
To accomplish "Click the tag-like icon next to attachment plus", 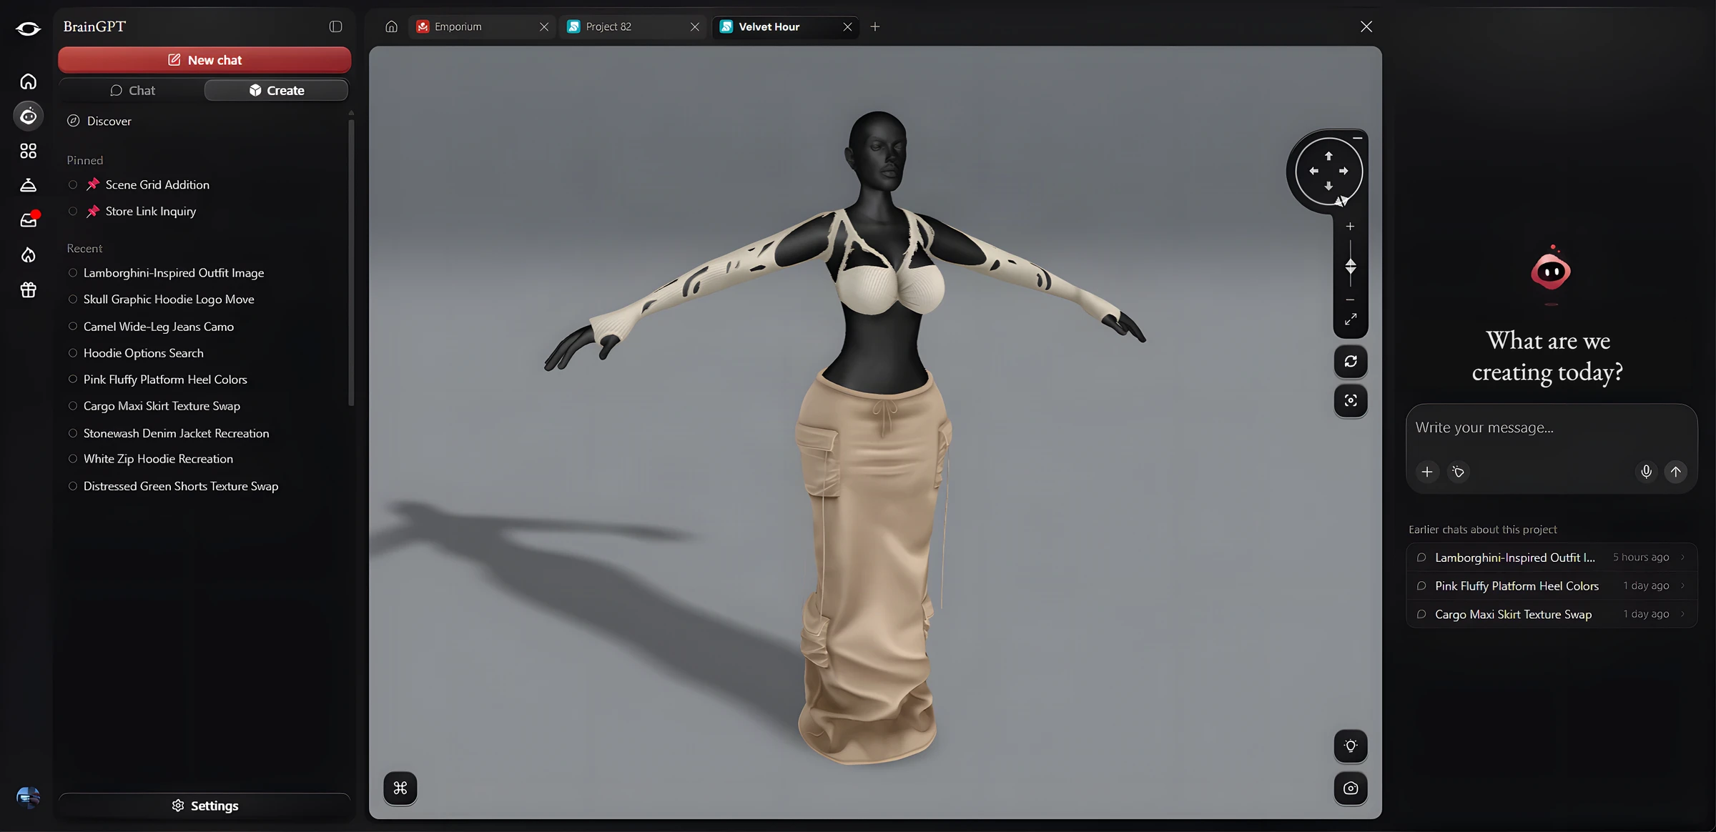I will tap(1459, 472).
